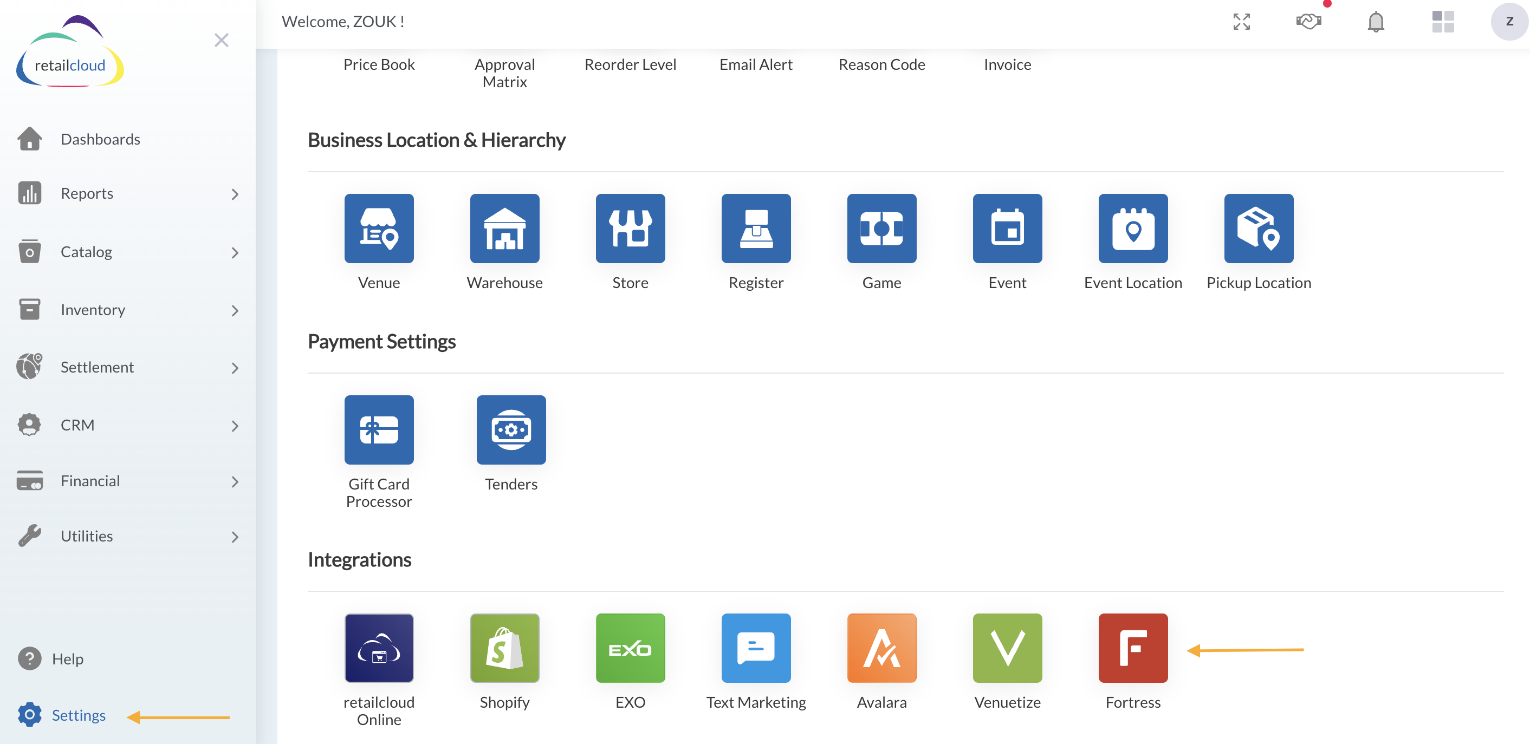This screenshot has width=1530, height=744.
Task: Select CRM in the sidebar
Action: [x=77, y=425]
